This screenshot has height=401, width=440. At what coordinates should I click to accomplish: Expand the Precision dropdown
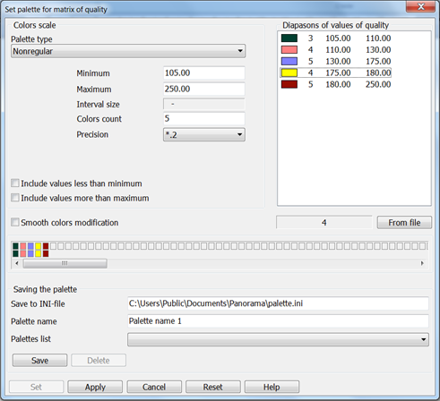pos(204,134)
